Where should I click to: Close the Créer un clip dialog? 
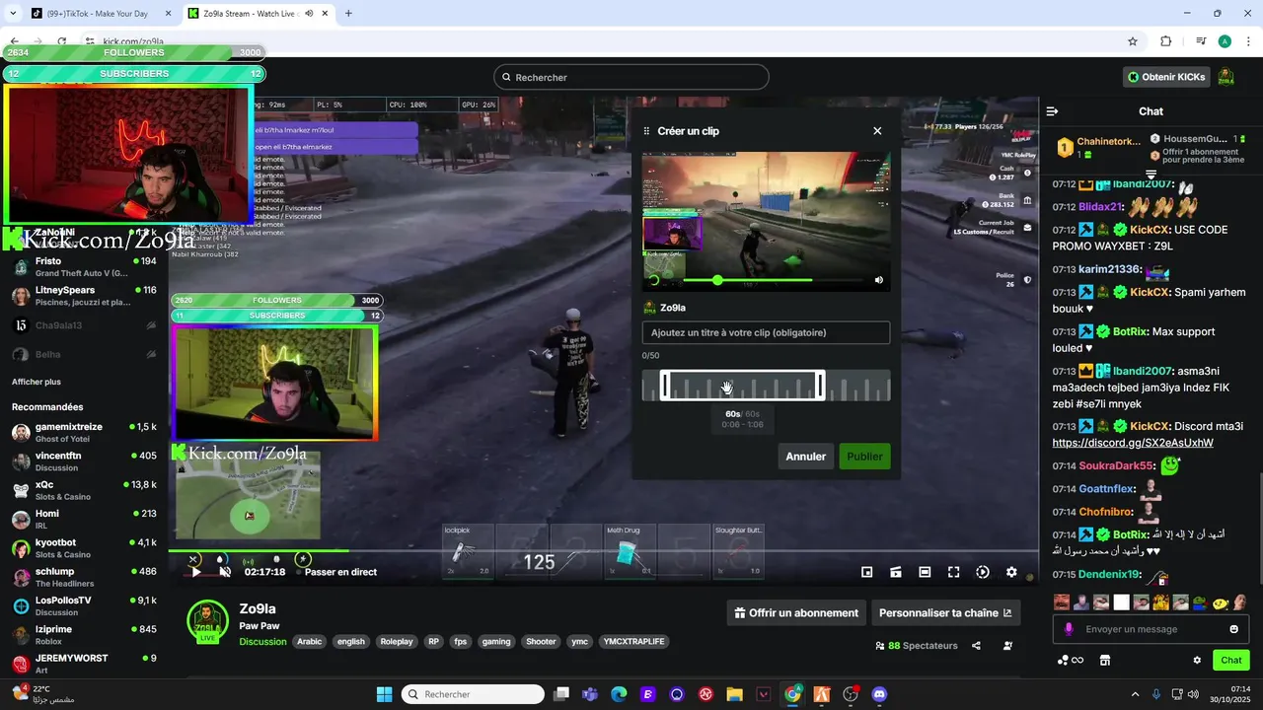coord(877,131)
